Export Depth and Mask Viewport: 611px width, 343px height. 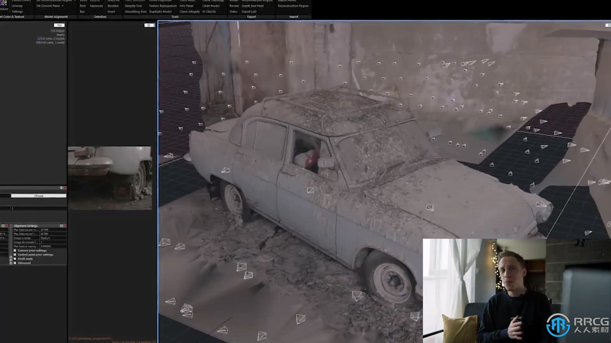tap(253, 6)
